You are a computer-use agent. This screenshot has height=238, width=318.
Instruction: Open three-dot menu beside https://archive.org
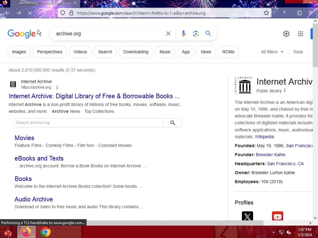click(x=57, y=87)
